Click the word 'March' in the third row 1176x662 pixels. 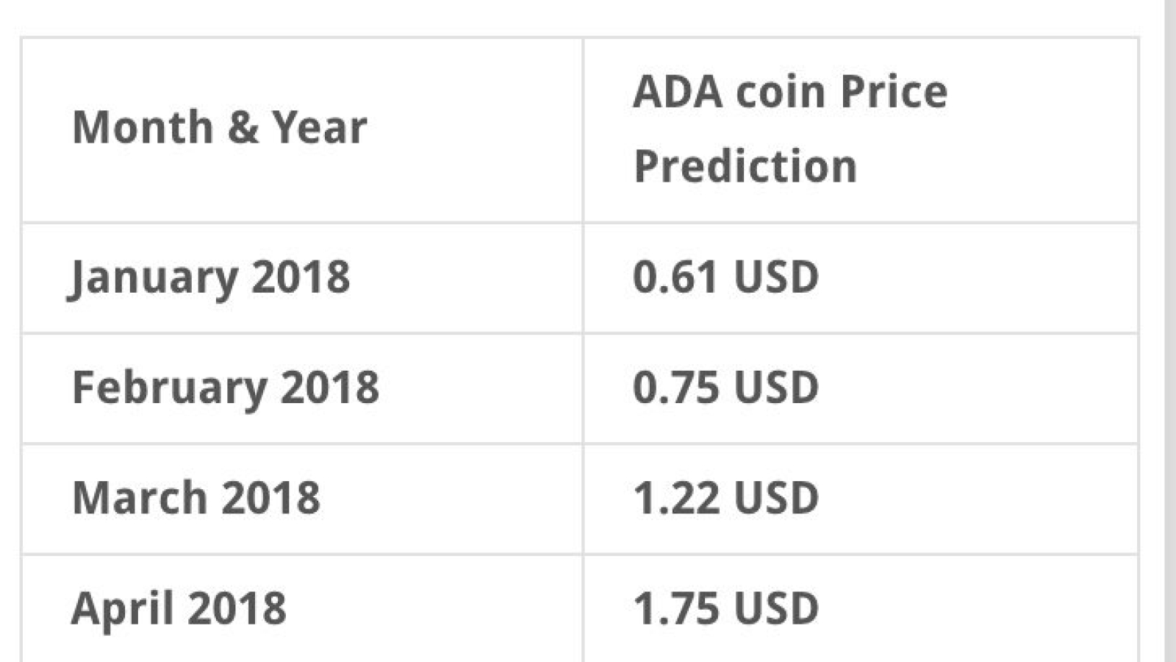(140, 497)
